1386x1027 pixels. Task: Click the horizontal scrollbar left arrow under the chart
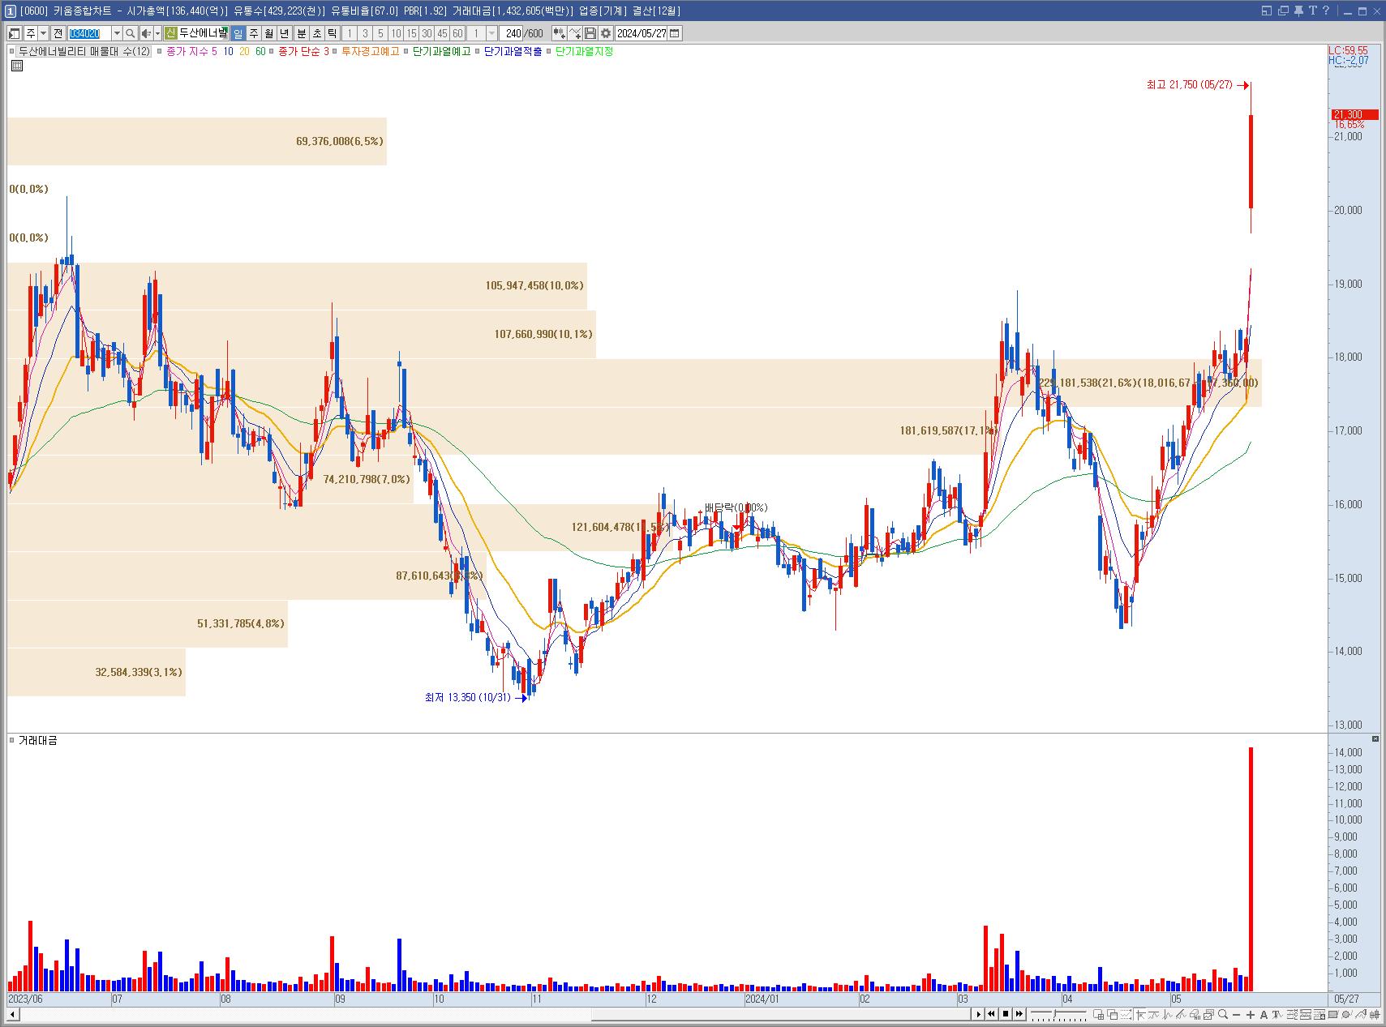pyautogui.click(x=13, y=1014)
